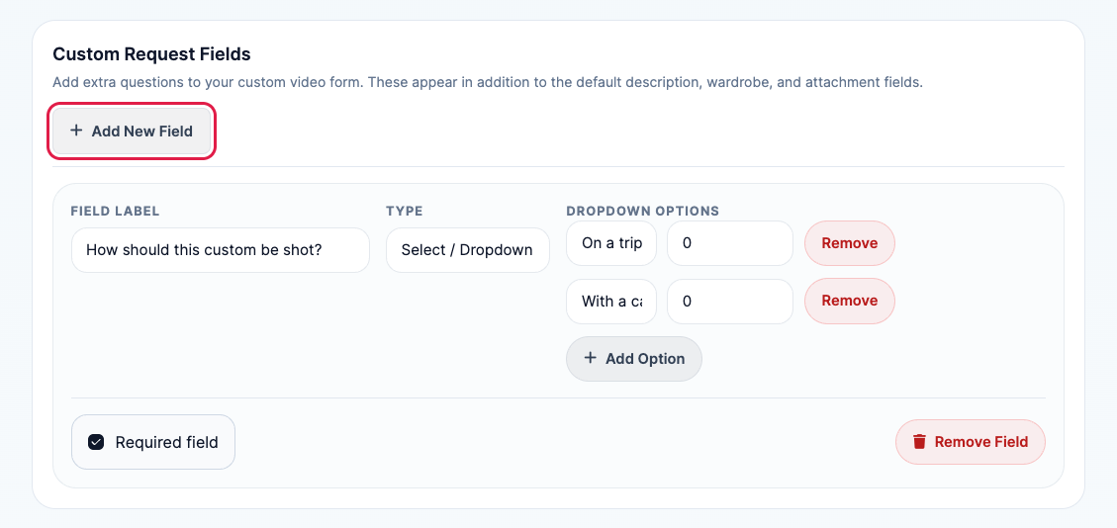Open the Select / Dropdown type selector
The height and width of the screenshot is (528, 1117).
click(467, 250)
